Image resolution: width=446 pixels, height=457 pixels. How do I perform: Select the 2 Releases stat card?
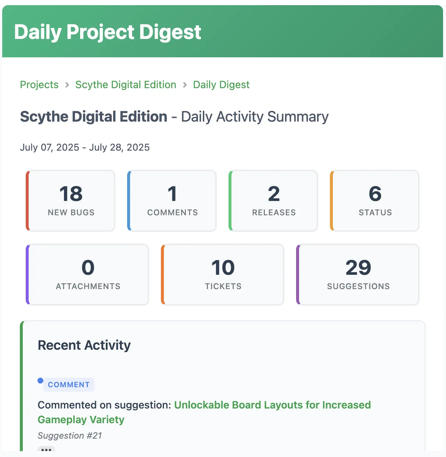coord(273,201)
